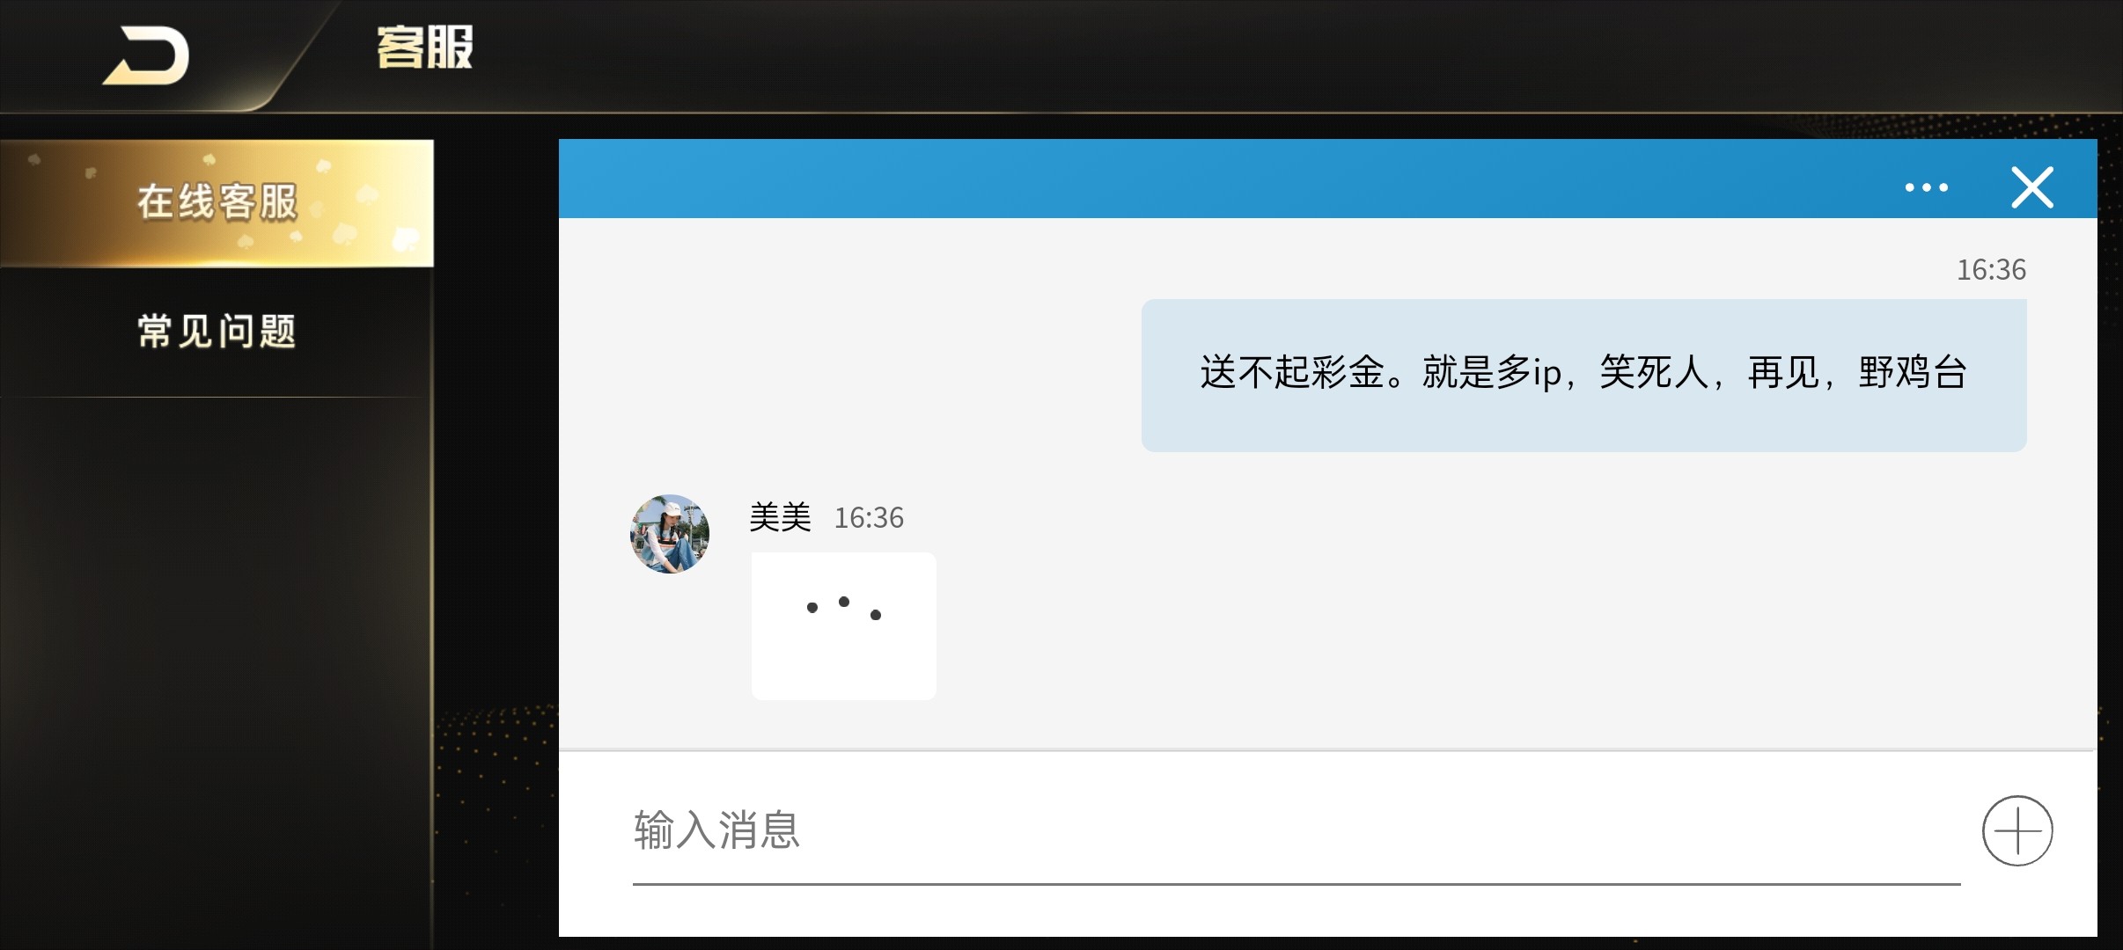Select the sent message starting 送不起彩金
Screen dimensions: 2123x950
pos(1583,375)
